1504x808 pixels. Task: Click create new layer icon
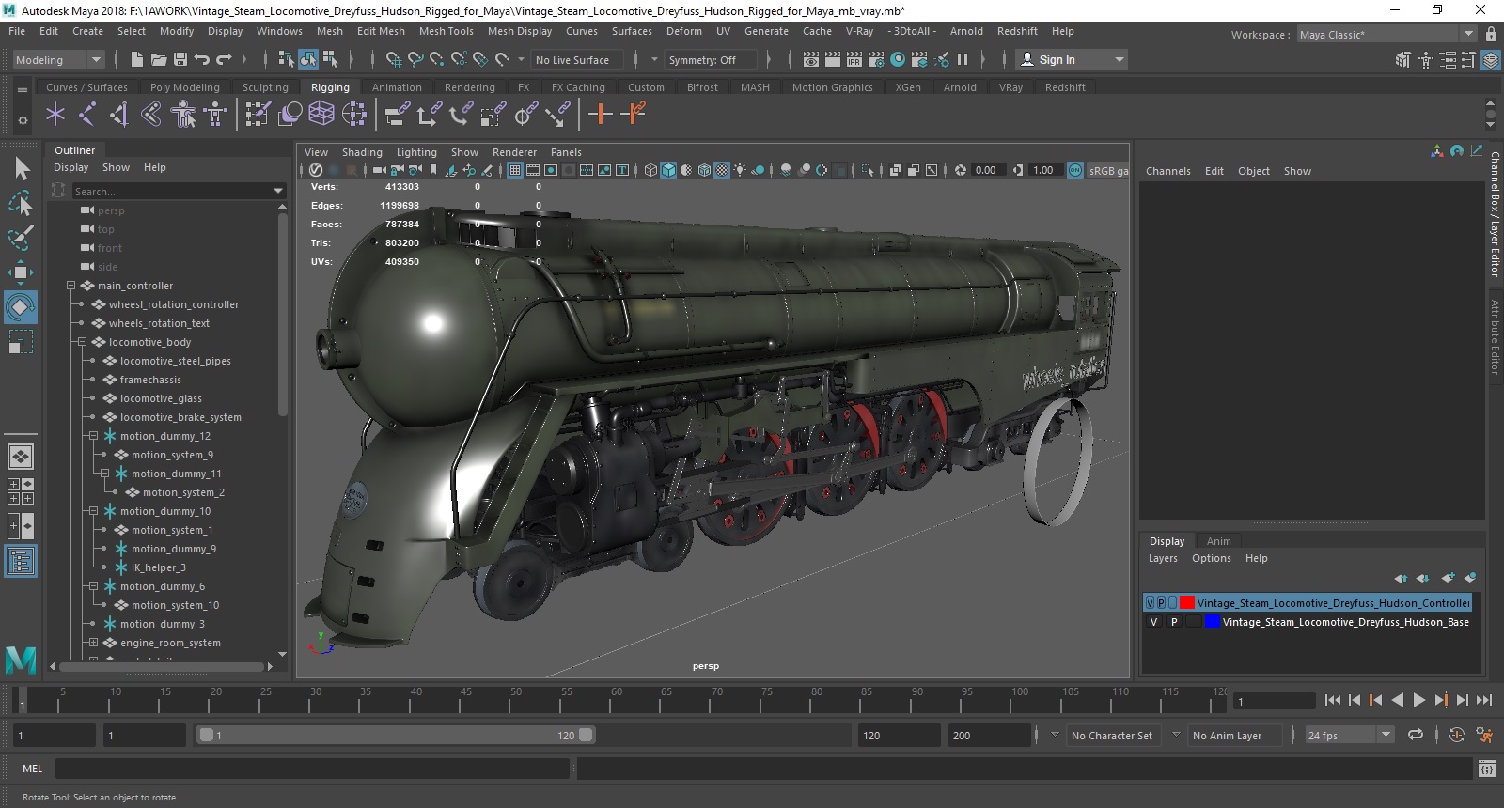click(x=1448, y=578)
